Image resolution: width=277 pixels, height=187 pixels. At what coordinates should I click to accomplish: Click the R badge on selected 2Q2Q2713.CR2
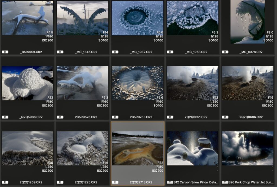[115, 182]
